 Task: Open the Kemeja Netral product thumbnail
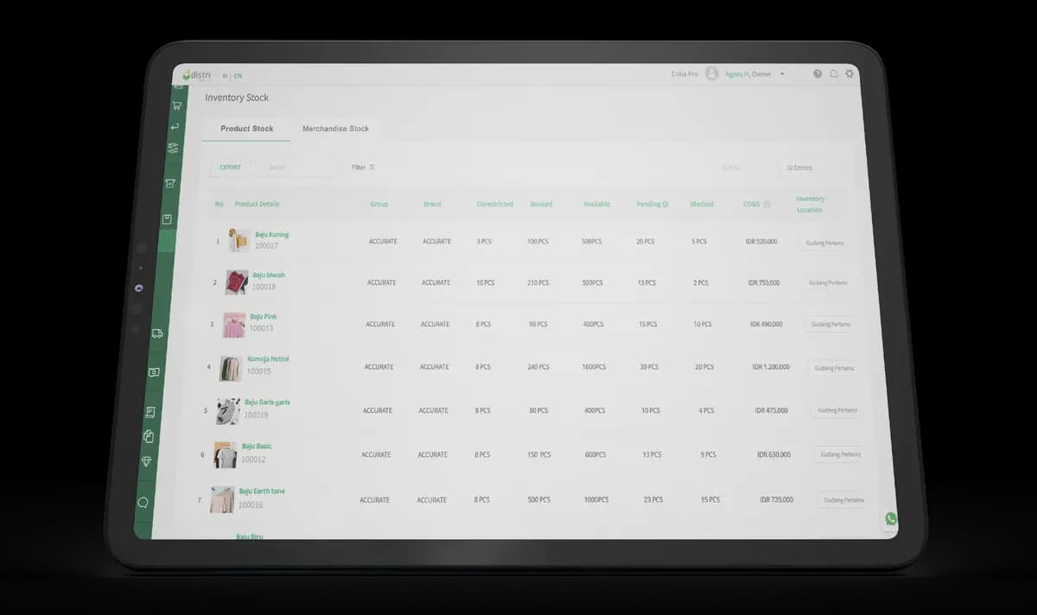pos(231,369)
